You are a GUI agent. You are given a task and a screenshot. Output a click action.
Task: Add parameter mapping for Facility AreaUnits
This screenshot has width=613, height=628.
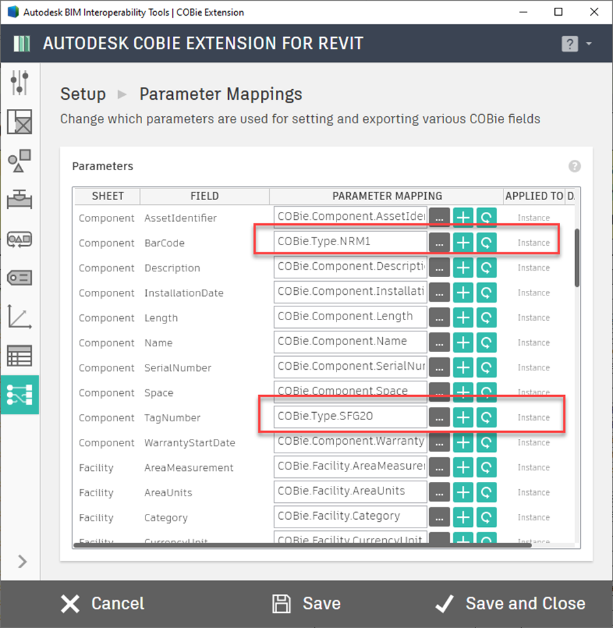coord(463,492)
